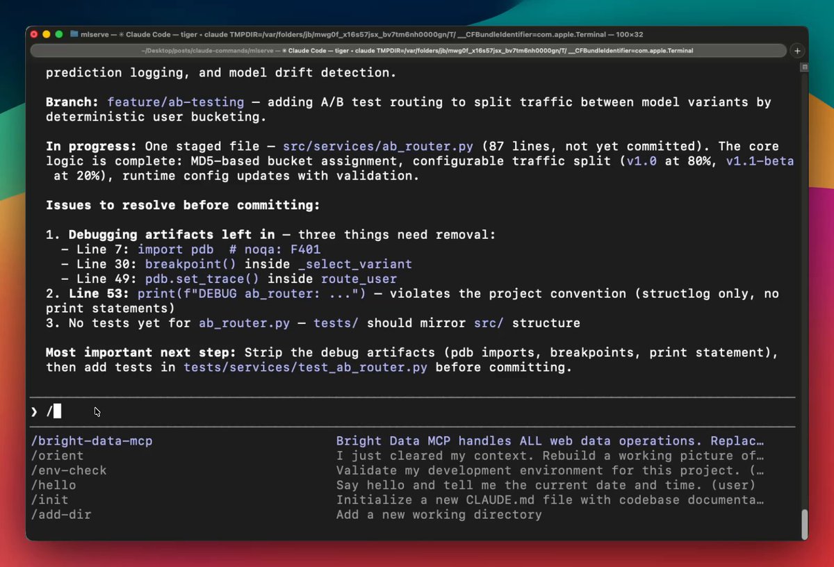Click the green zoom window button
This screenshot has height=567, width=834.
[x=59, y=34]
